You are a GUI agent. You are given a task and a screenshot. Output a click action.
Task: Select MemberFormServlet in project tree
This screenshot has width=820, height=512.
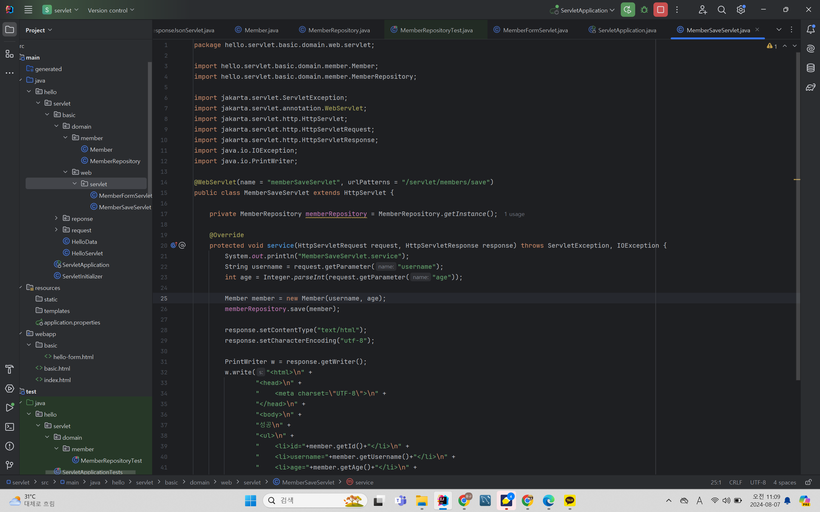[121, 196]
